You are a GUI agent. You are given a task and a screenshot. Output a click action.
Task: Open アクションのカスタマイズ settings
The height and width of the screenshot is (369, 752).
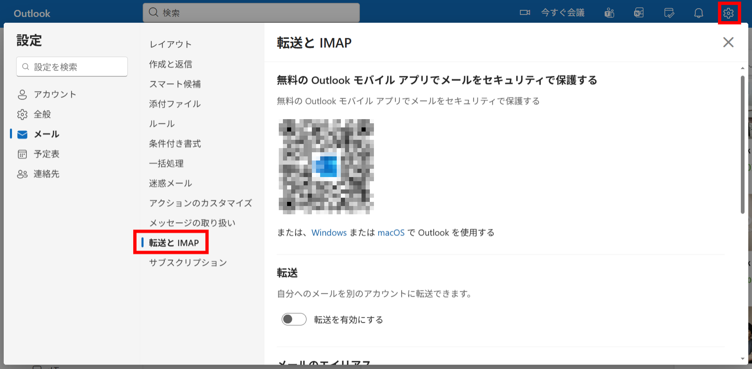coord(201,203)
